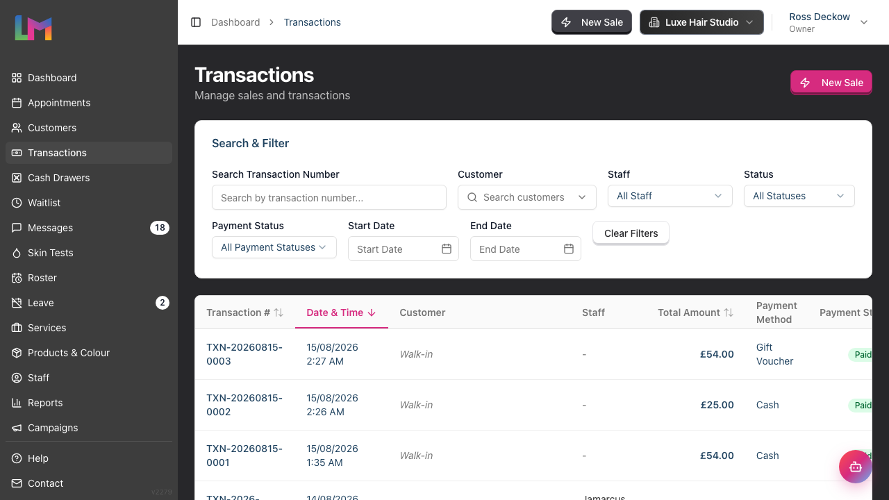
Task: Go to Dashboard in the sidebar menu
Action: (x=89, y=78)
